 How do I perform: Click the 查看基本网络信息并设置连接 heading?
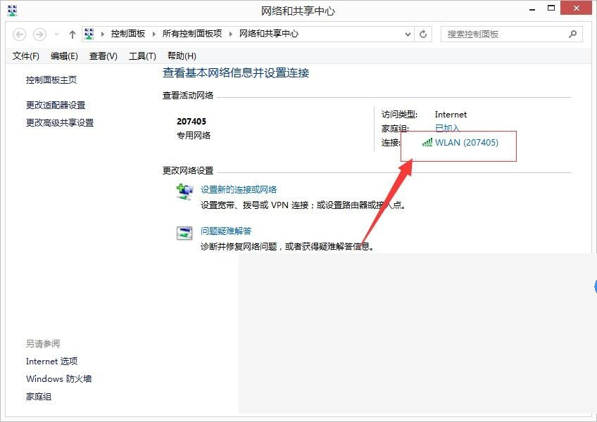tap(236, 72)
